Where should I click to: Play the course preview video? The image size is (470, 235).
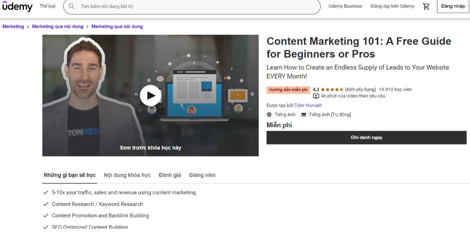tap(150, 95)
